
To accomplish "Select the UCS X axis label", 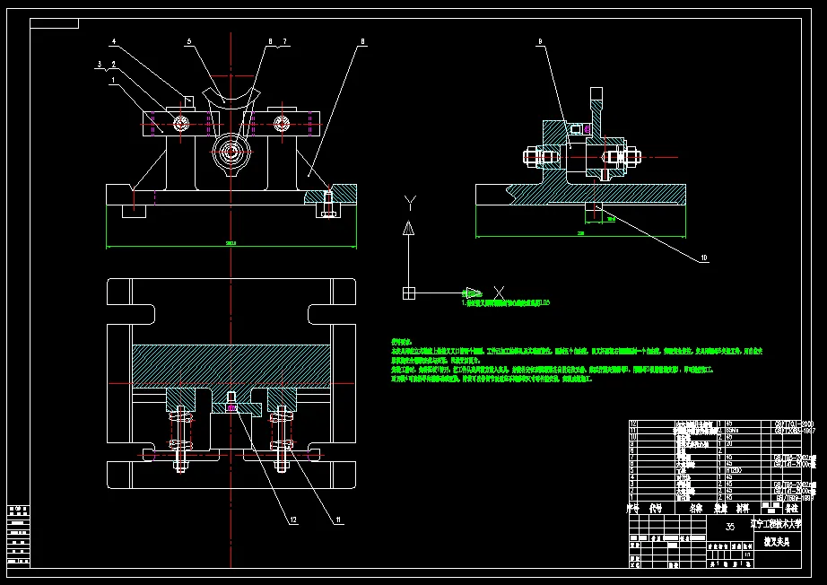I will click(x=499, y=293).
